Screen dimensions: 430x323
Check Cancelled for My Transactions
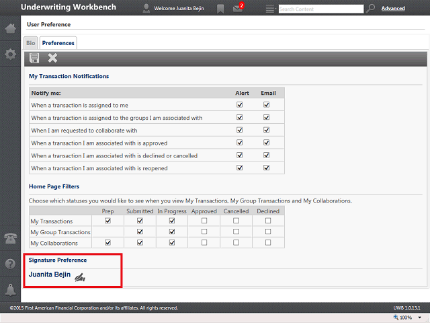click(x=236, y=221)
